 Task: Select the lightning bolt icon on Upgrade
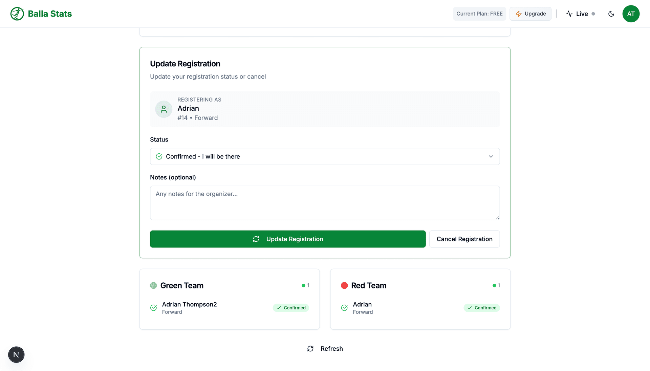(x=519, y=14)
